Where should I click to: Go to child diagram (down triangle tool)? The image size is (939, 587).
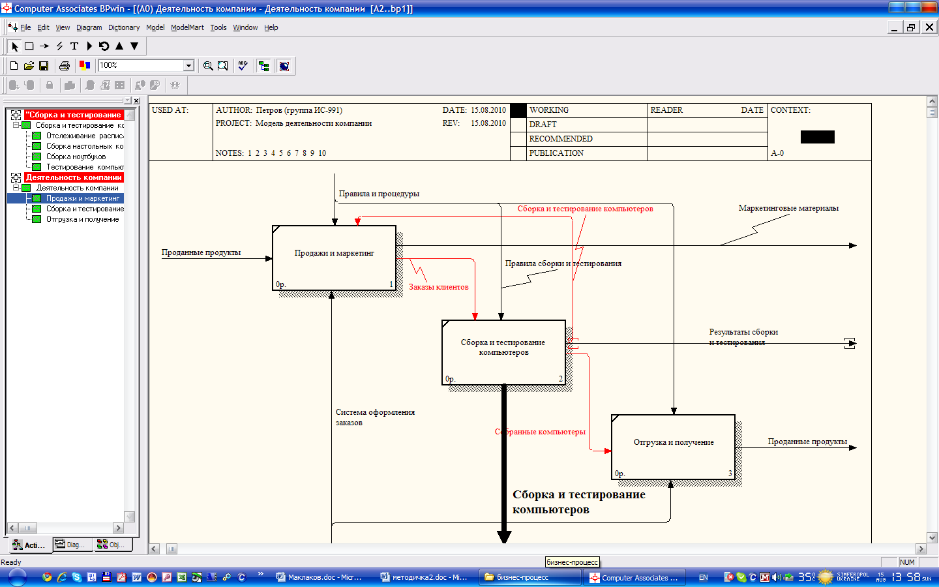[x=134, y=46]
